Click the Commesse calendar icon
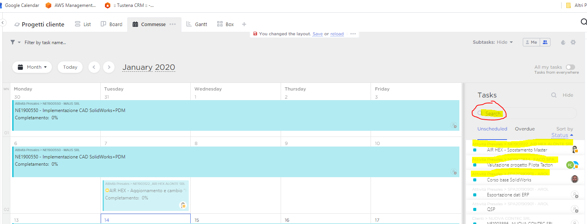587x224 pixels. (x=135, y=24)
